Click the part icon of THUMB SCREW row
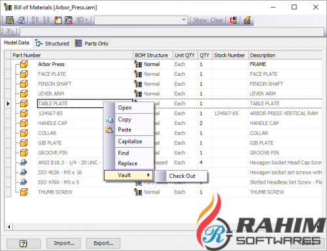Image resolution: width=327 pixels, height=251 pixels. (x=24, y=192)
